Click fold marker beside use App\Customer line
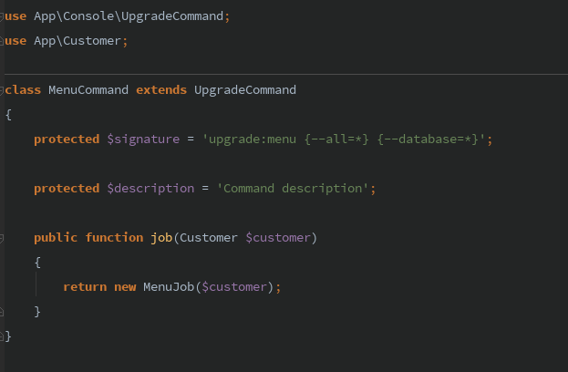 click(x=3, y=42)
